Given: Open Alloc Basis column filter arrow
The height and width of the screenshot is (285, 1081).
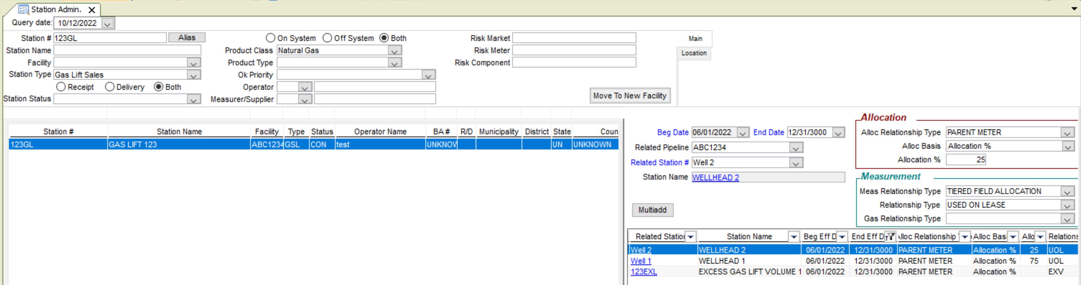Looking at the screenshot, I should coord(1013,237).
